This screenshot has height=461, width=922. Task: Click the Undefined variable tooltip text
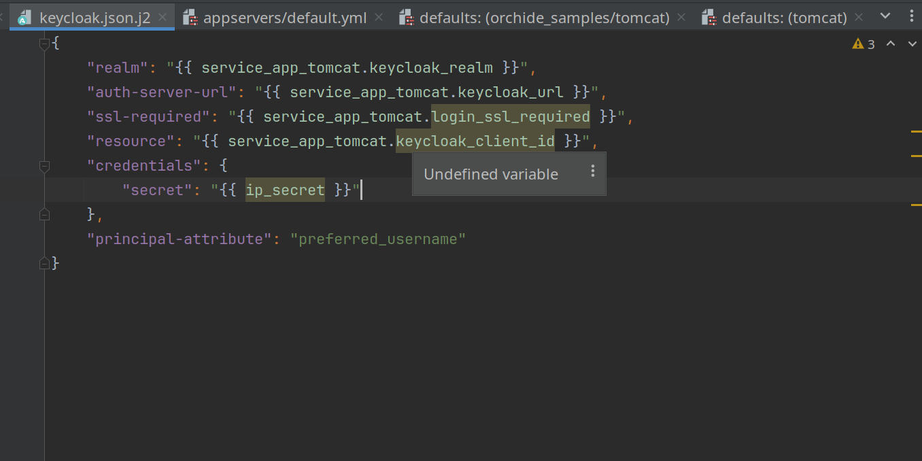(x=491, y=174)
